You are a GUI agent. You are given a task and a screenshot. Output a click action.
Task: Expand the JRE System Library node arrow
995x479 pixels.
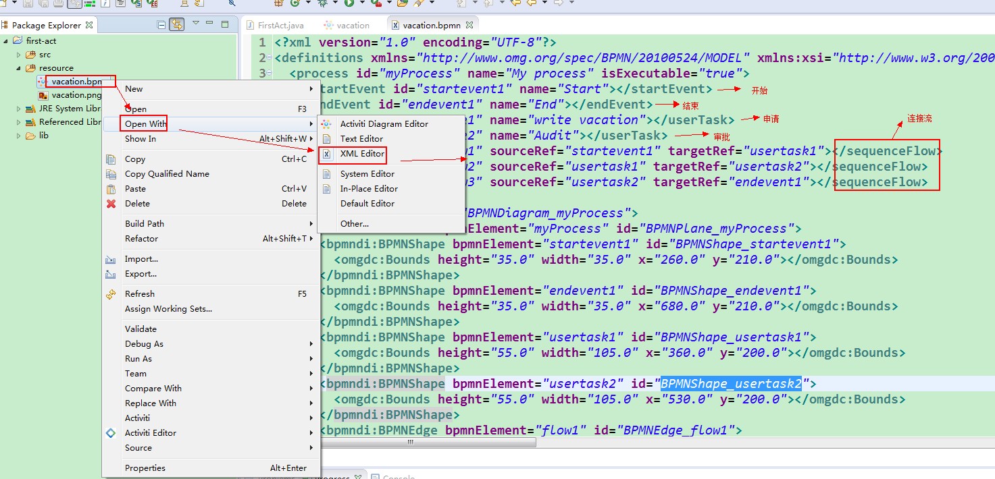[x=19, y=109]
